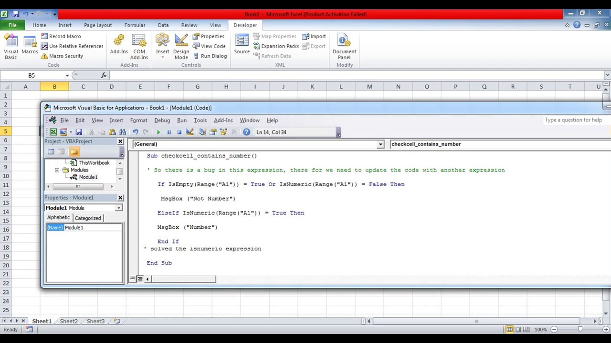The height and width of the screenshot is (343, 611).
Task: Close the Project - VBAProject panel
Action: pos(120,141)
